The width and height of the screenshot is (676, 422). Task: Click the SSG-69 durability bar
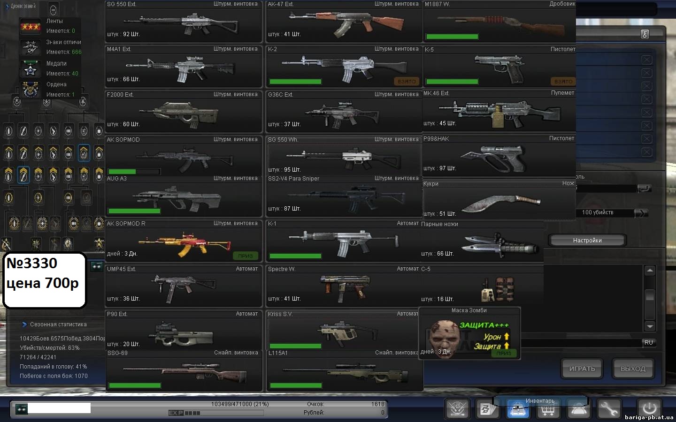pos(135,385)
